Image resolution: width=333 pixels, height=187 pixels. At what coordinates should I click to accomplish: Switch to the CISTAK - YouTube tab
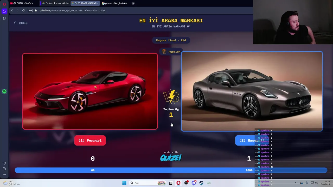click(x=23, y=3)
